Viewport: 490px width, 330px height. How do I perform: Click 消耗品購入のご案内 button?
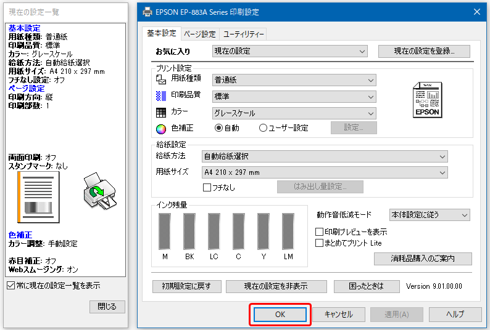click(423, 259)
